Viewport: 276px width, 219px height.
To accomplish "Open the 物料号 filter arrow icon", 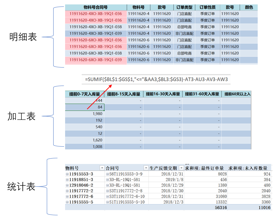I will (x=102, y=168).
